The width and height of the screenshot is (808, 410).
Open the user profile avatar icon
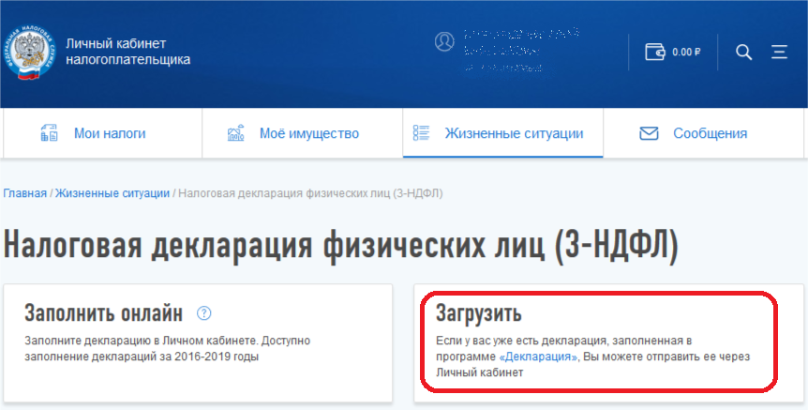click(444, 42)
